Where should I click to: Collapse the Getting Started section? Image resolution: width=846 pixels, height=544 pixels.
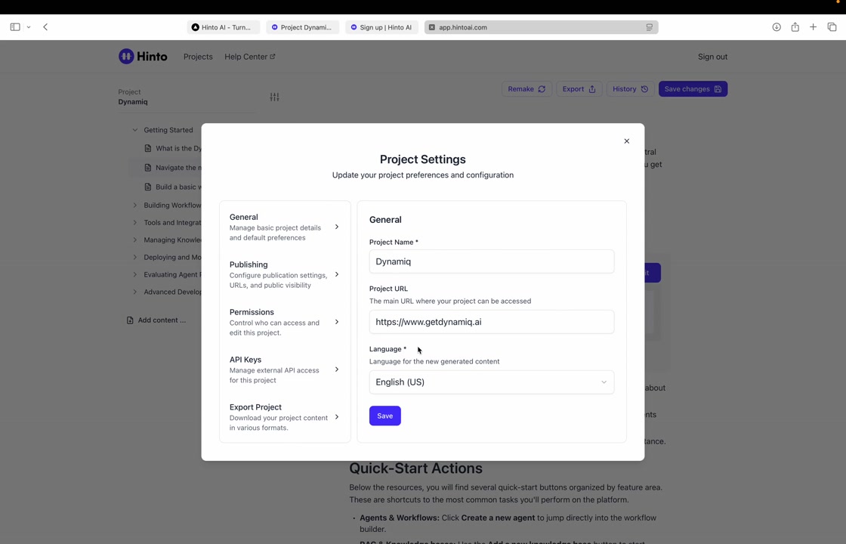[x=135, y=130]
